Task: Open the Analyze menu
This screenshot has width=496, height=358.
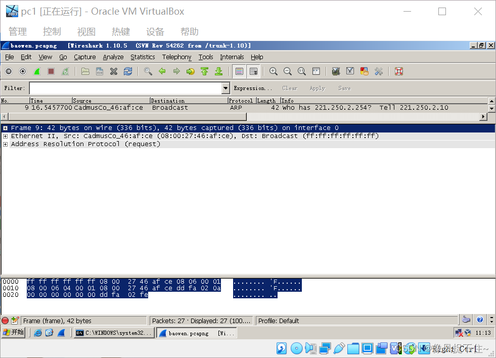Action: [x=113, y=57]
